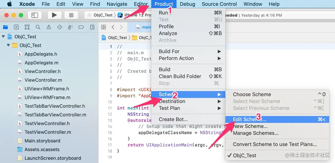Open the Find navigator magnifier icon
This screenshot has height=163, width=335.
coord(38,27)
